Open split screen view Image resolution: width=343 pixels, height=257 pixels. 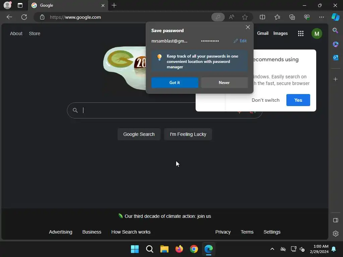(x=262, y=17)
